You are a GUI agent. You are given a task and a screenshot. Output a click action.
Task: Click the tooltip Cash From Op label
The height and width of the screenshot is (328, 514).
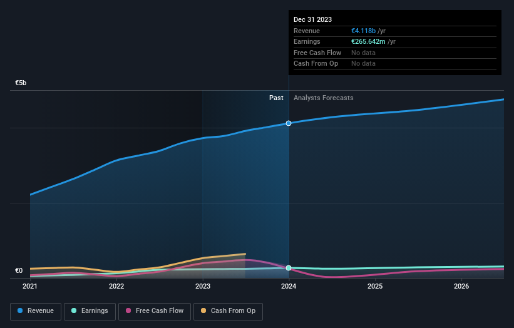(316, 64)
